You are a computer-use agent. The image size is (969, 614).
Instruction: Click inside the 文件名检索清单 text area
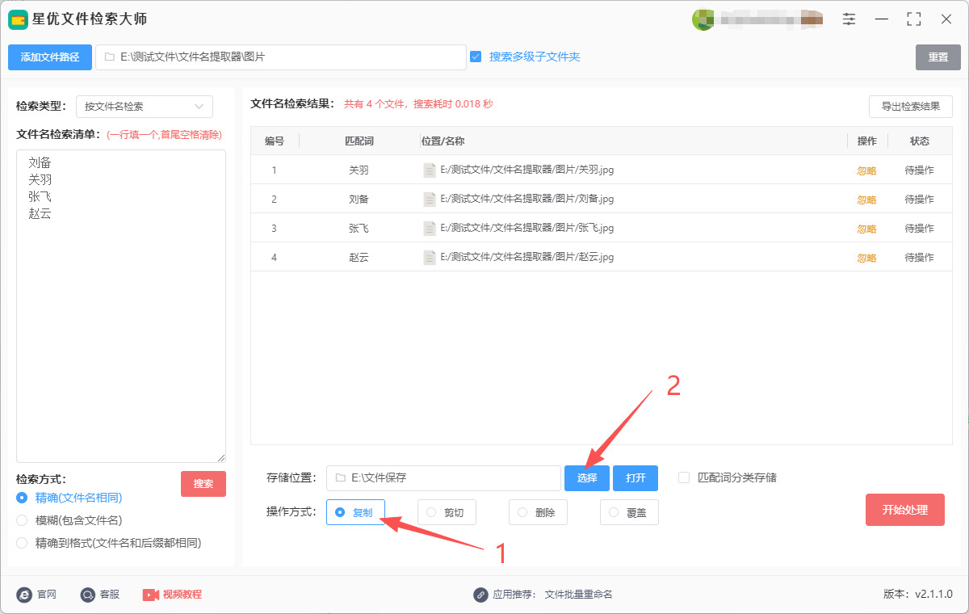pos(121,306)
